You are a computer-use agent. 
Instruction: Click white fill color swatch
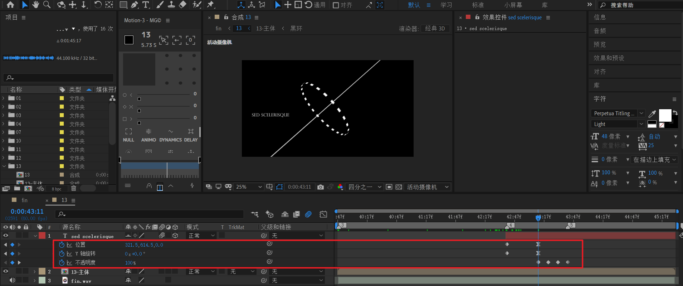pyautogui.click(x=665, y=115)
